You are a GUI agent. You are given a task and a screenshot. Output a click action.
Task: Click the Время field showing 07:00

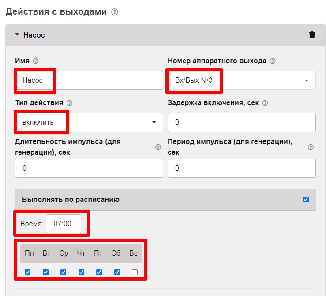click(x=63, y=224)
